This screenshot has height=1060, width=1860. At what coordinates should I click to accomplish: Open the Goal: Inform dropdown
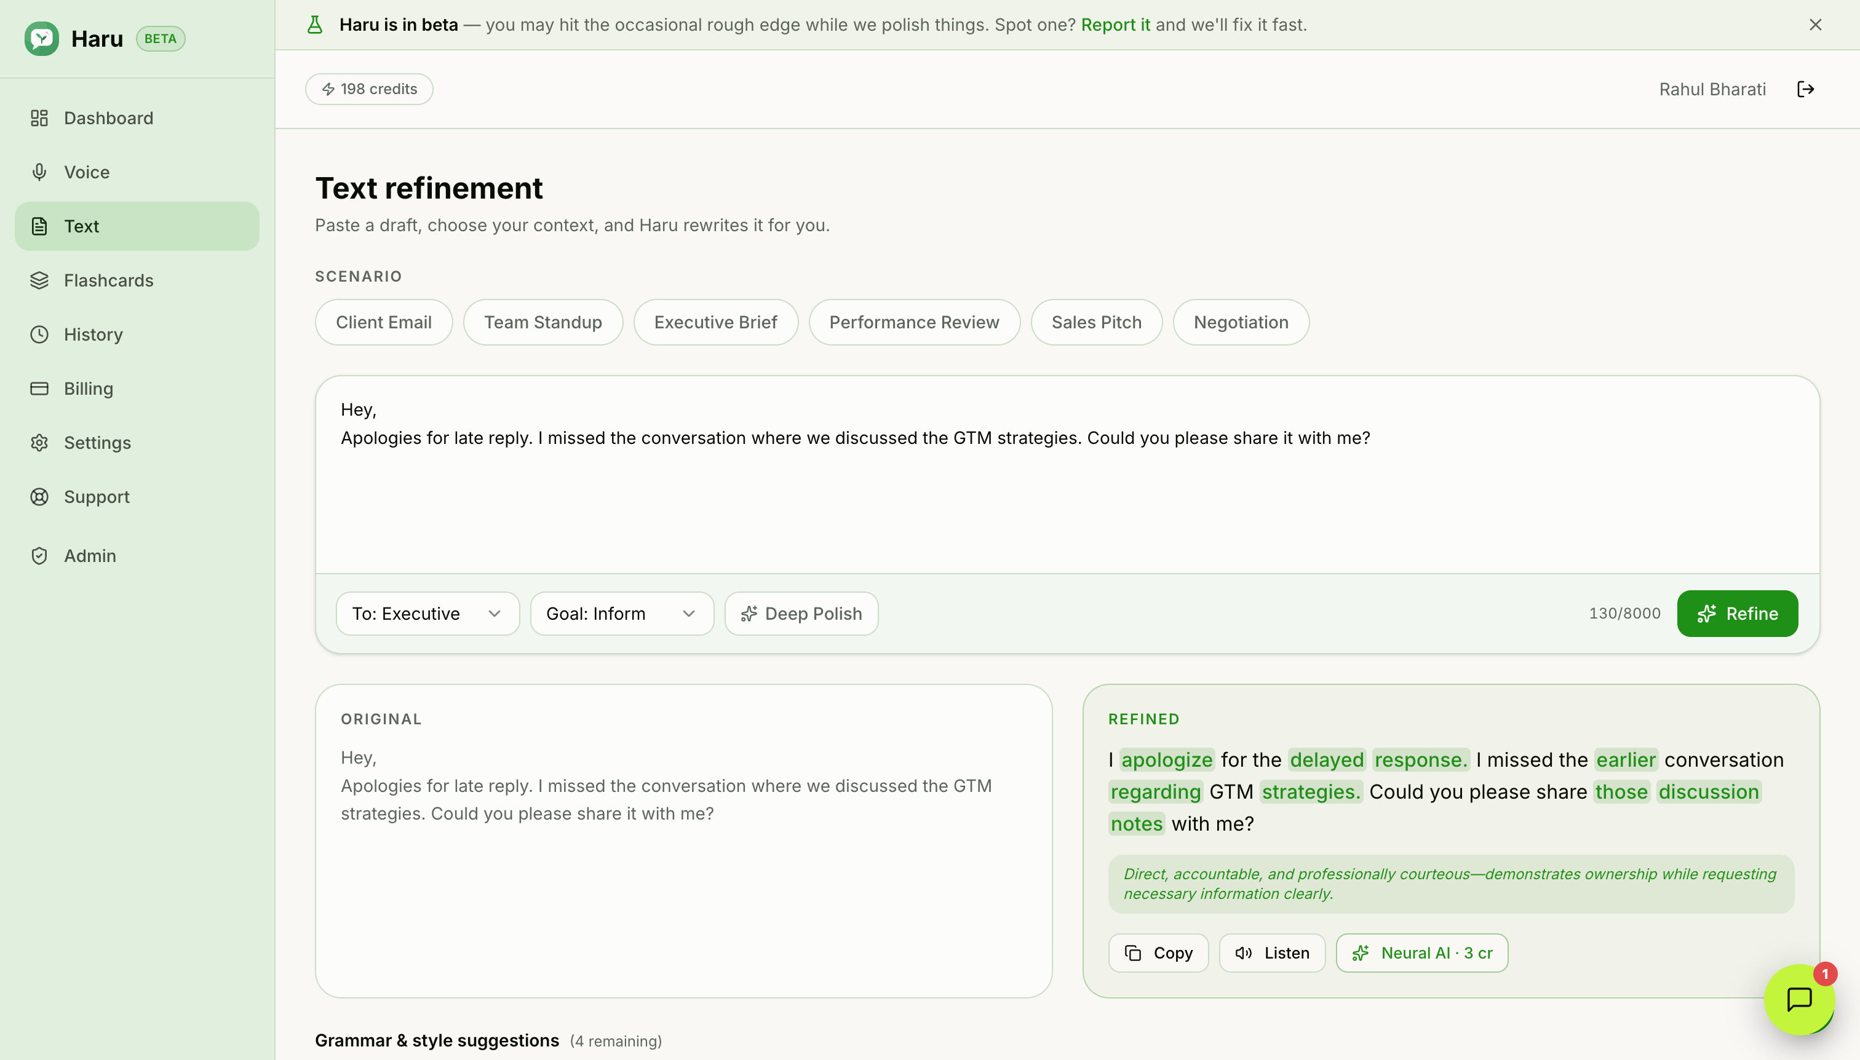click(622, 614)
